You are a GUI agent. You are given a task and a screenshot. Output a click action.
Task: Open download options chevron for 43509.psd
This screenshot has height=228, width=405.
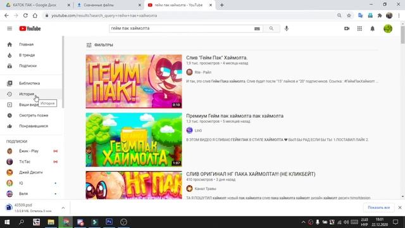(x=63, y=208)
